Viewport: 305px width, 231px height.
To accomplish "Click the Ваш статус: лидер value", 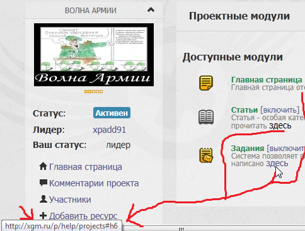I will point(118,145).
